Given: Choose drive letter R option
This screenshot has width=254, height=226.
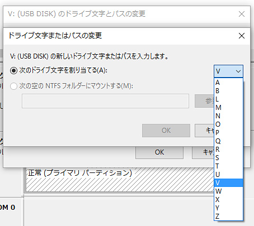Looking at the screenshot, I should (228, 150).
